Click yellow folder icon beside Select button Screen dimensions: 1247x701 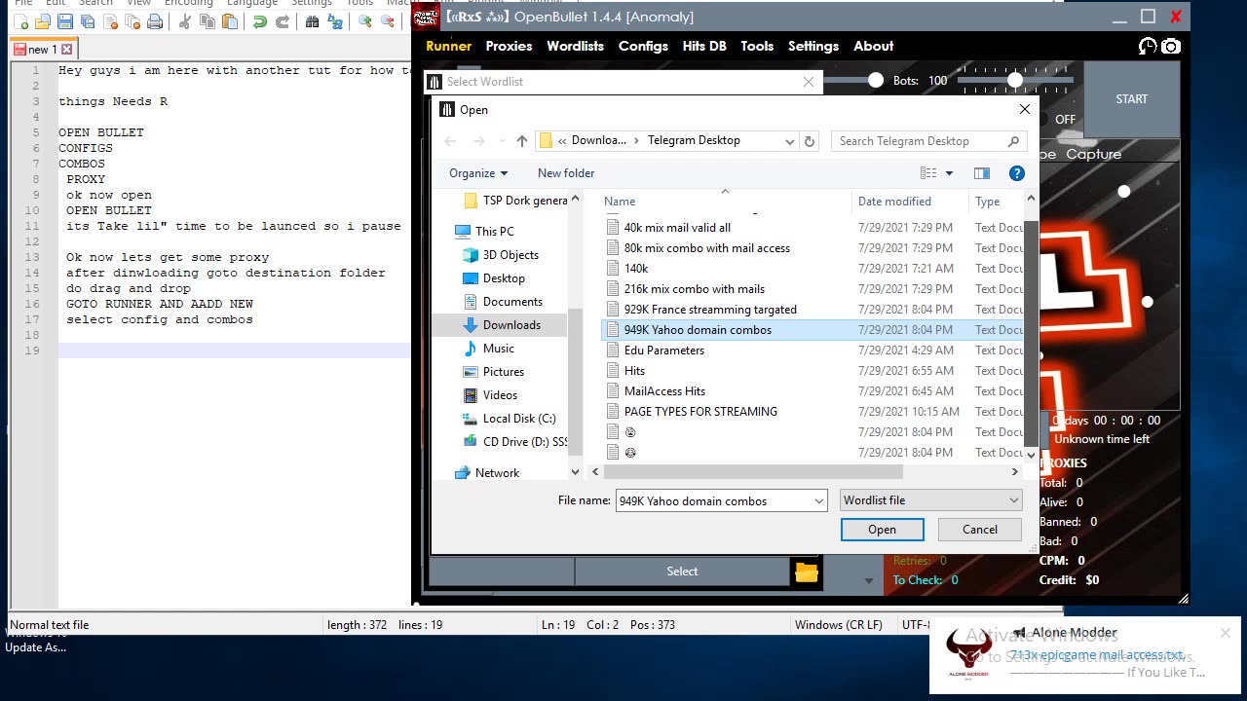(807, 572)
